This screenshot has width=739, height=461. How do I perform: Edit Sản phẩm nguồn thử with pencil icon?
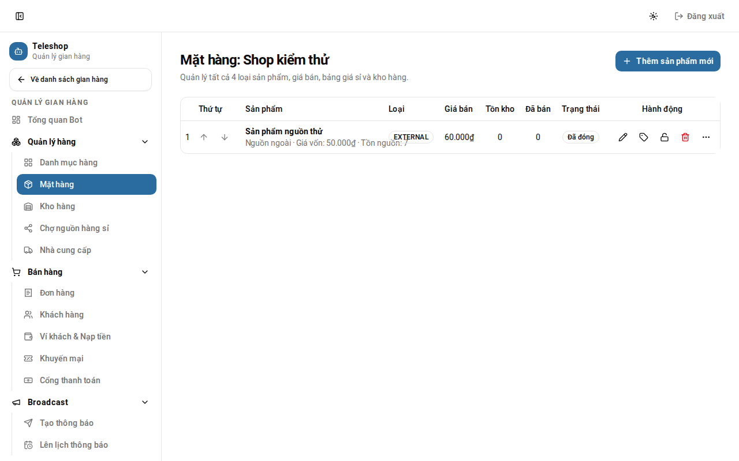623,137
